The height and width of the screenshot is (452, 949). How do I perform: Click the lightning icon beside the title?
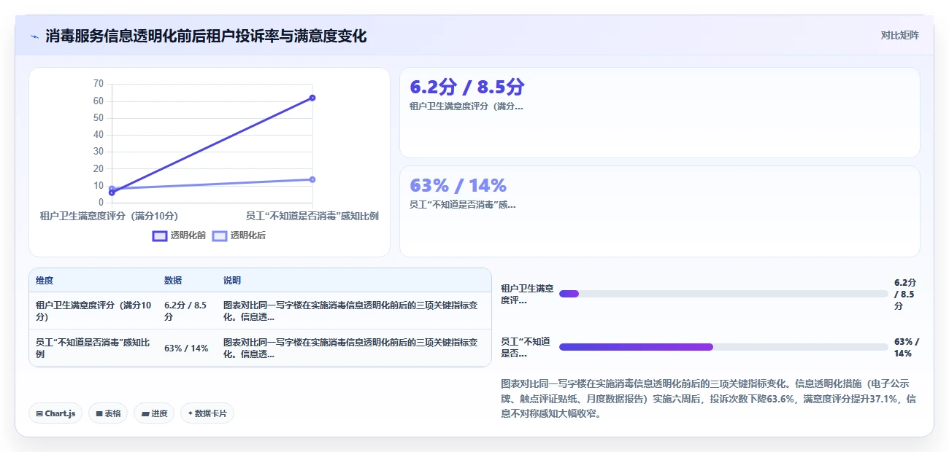pos(35,36)
